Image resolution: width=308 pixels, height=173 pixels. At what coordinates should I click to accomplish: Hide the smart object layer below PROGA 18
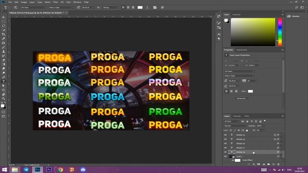pyautogui.click(x=225, y=157)
